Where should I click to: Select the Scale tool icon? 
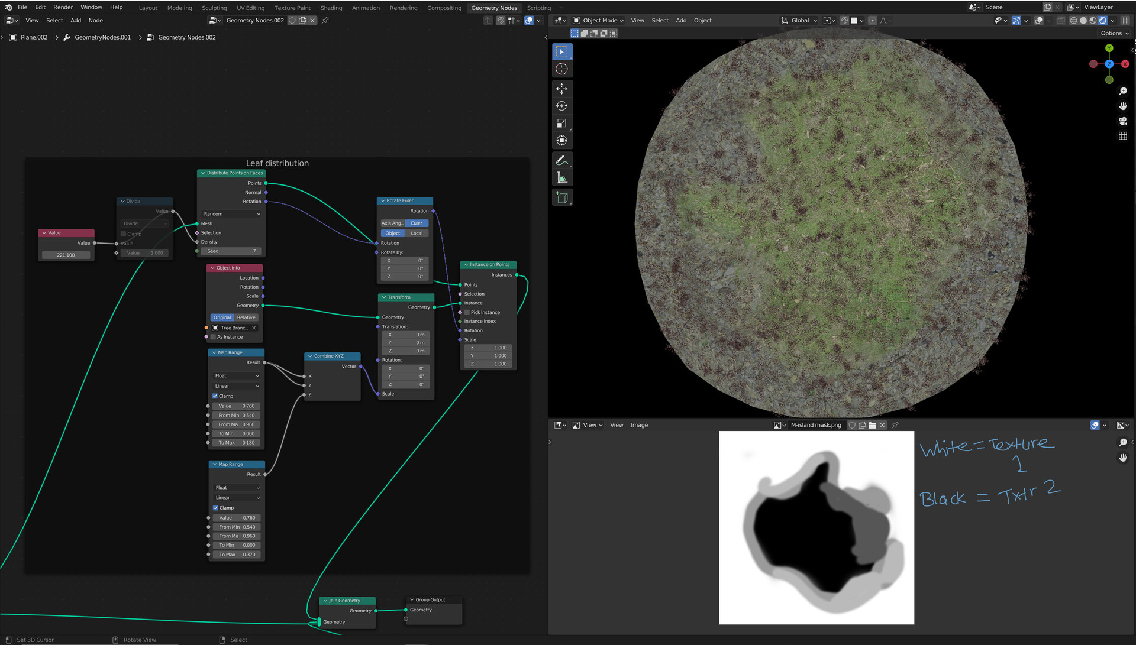tap(561, 124)
